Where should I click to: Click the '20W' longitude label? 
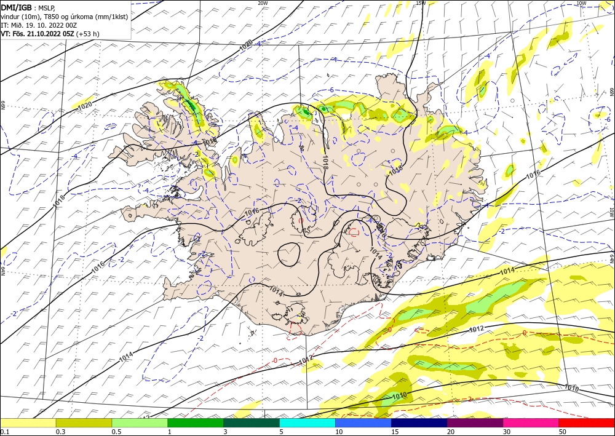(x=263, y=2)
